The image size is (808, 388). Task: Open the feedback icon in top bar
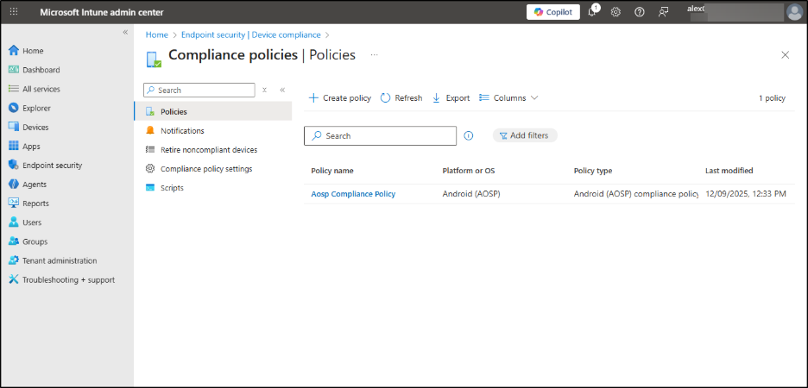pyautogui.click(x=663, y=12)
